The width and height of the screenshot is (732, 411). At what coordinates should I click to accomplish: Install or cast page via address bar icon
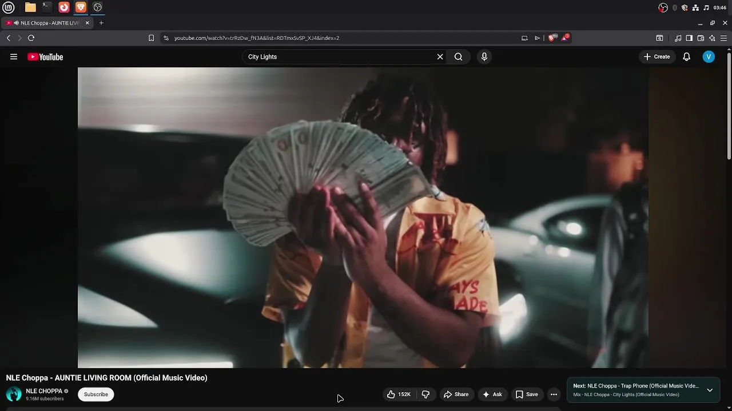tap(524, 38)
